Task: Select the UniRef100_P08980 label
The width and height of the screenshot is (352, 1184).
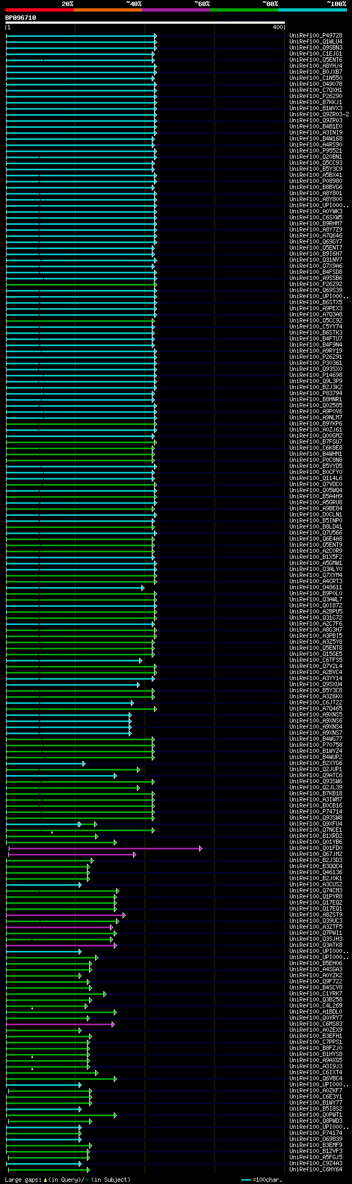Action: point(316,181)
